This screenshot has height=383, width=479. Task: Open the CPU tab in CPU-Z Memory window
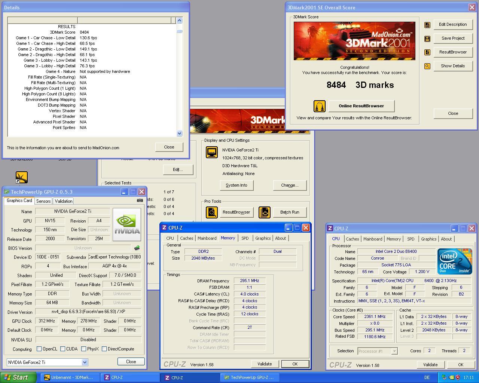pos(170,238)
